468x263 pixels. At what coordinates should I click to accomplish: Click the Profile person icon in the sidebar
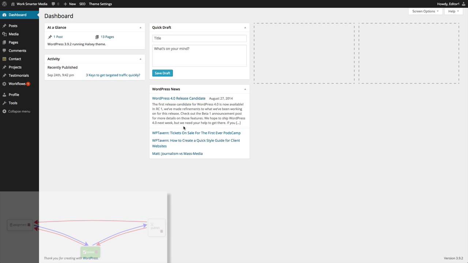tap(4, 95)
